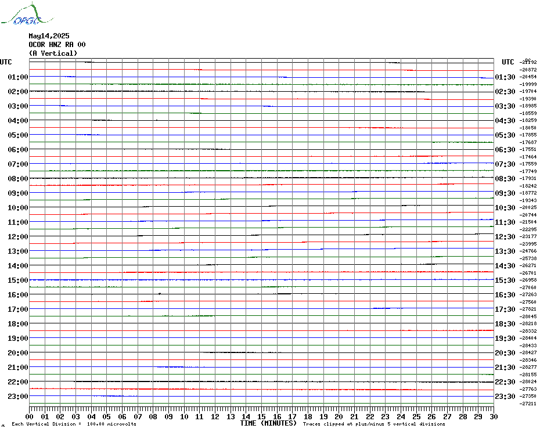540x432 pixels.
Task: Select the 09:30 half-hour label
Action: (x=505, y=193)
